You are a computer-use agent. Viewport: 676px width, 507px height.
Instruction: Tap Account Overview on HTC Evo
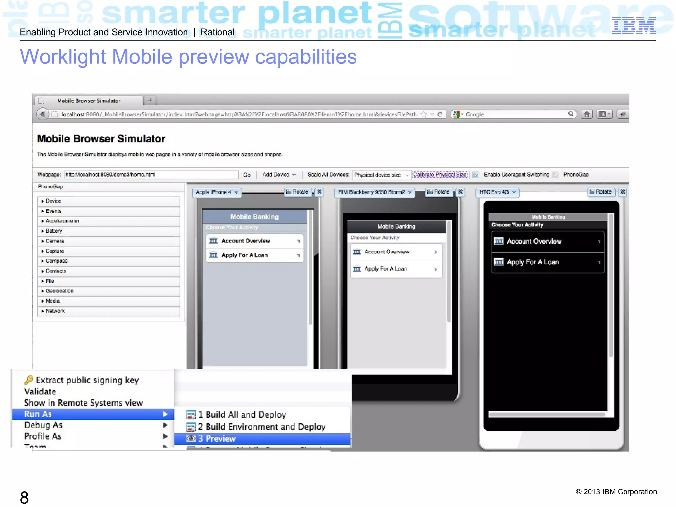click(548, 241)
